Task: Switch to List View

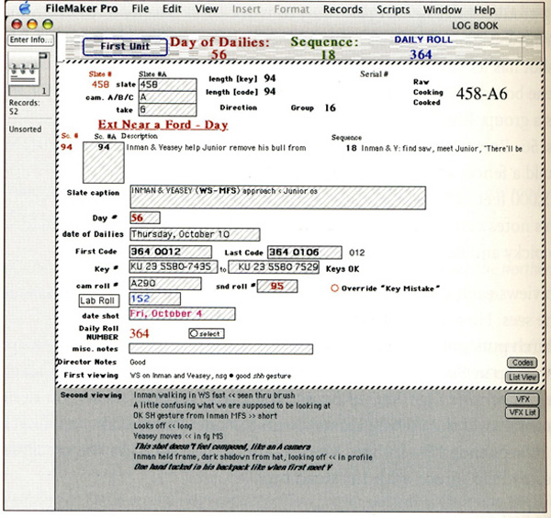Action: tap(521, 377)
